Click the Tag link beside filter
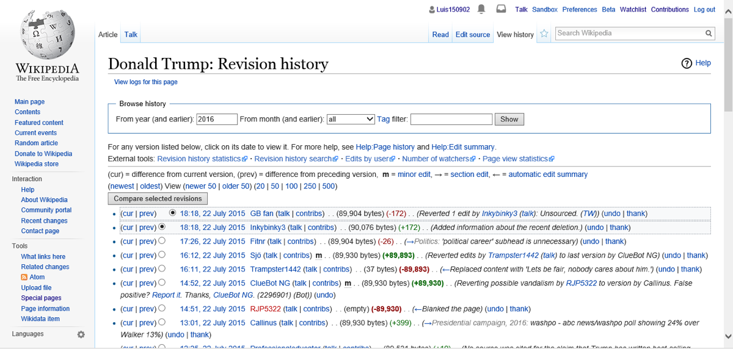This screenshot has width=733, height=349. pyautogui.click(x=383, y=119)
